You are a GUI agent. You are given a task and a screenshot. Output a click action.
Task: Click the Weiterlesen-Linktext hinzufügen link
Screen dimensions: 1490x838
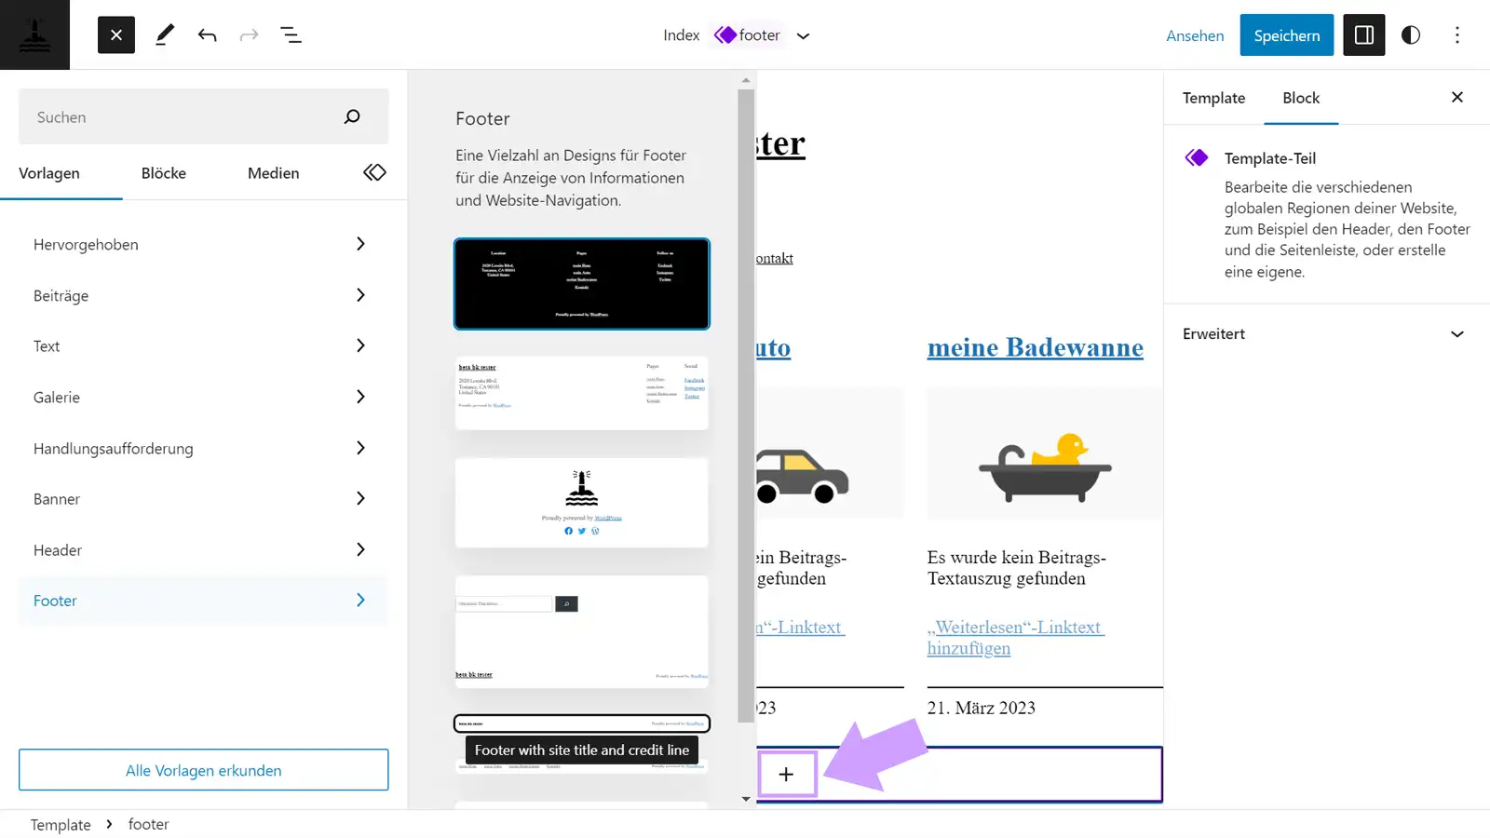[x=1016, y=638]
